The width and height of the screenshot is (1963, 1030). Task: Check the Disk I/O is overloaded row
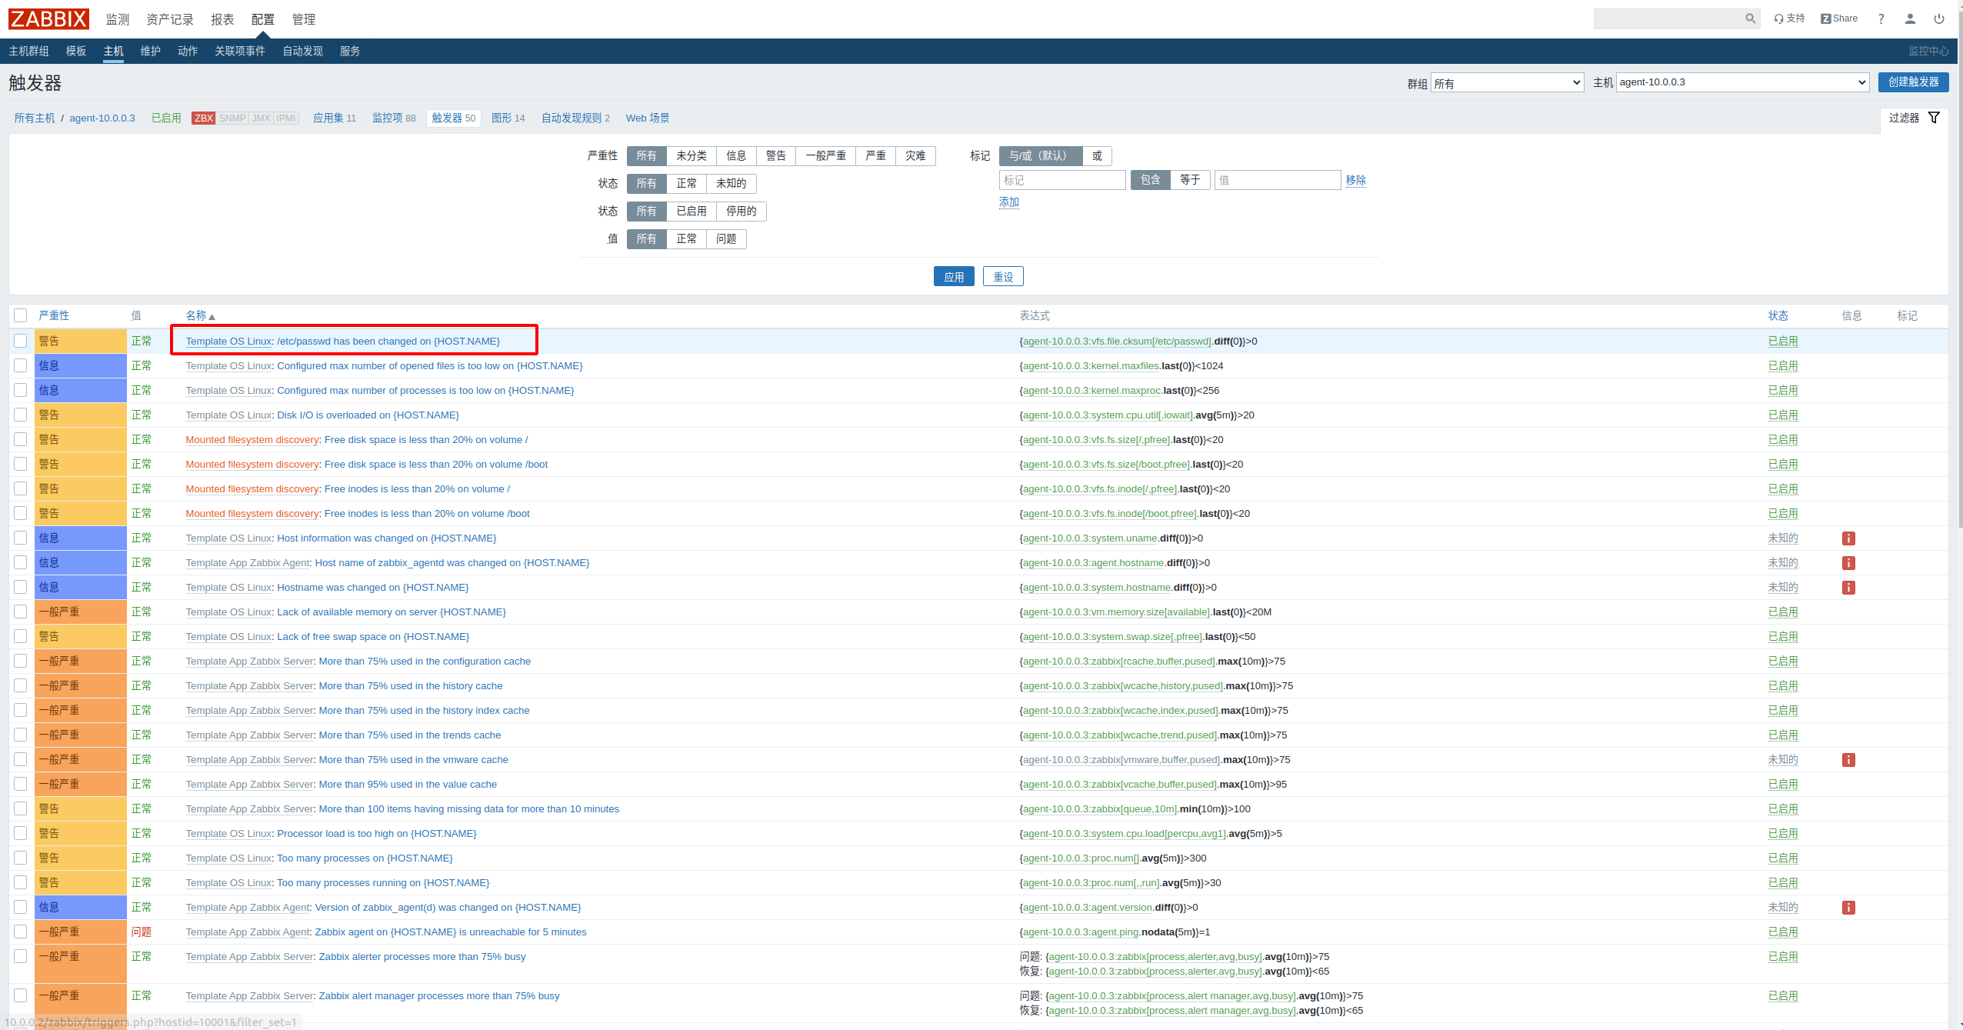point(21,415)
